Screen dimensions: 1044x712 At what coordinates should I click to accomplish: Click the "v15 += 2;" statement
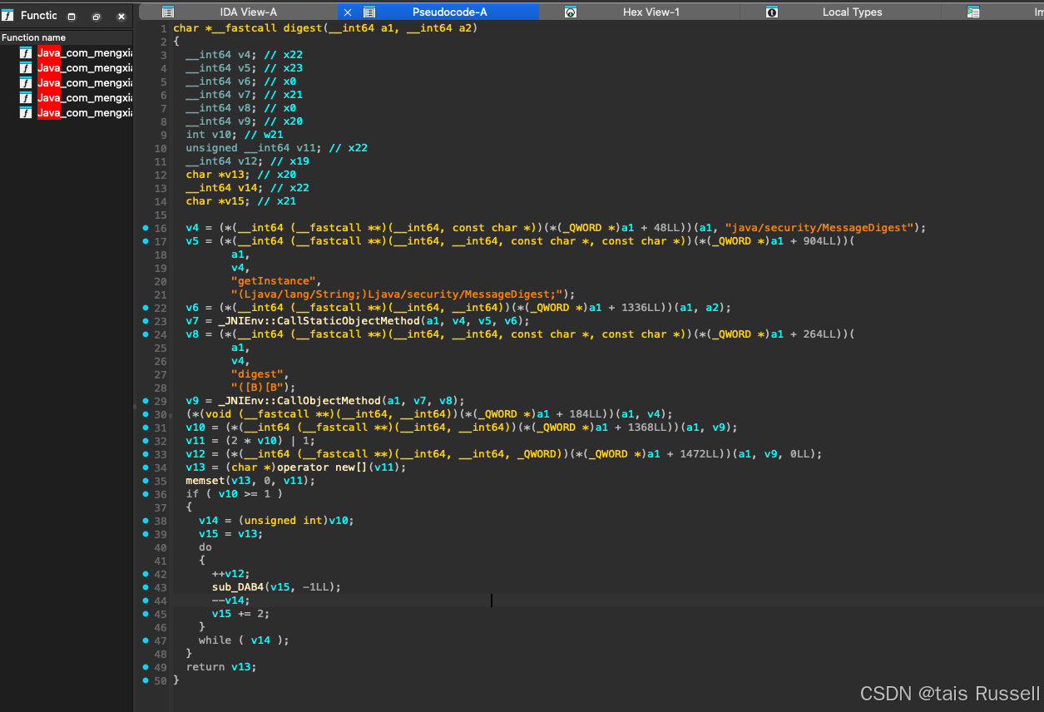click(x=241, y=614)
